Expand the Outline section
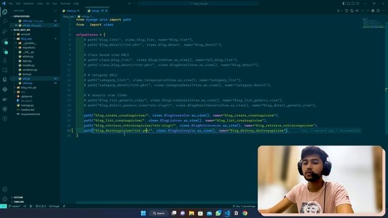The width and height of the screenshot is (388, 218). (35, 197)
